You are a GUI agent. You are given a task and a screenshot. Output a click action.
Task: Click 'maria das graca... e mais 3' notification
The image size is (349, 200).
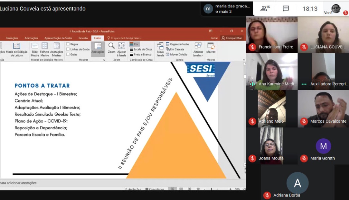[x=227, y=9]
